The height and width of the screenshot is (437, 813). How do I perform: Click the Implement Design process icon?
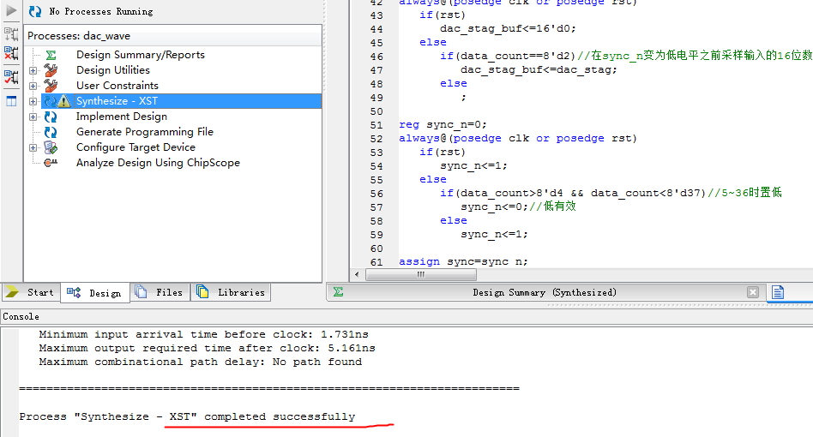[x=51, y=117]
